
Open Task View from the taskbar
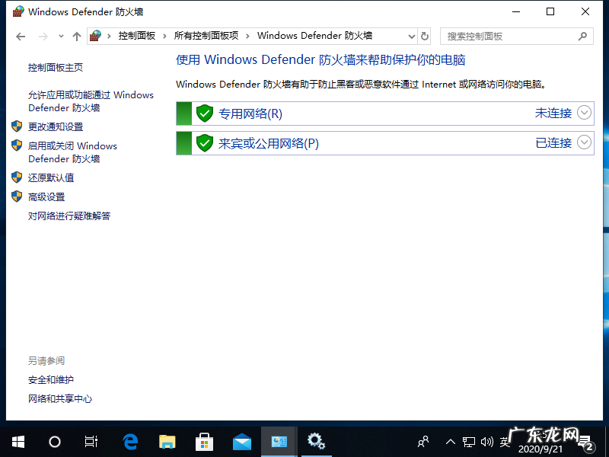click(x=91, y=442)
